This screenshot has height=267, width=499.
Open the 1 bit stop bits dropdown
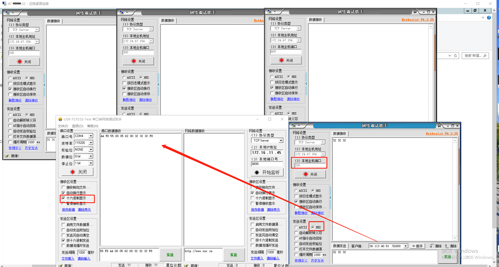coord(91,163)
